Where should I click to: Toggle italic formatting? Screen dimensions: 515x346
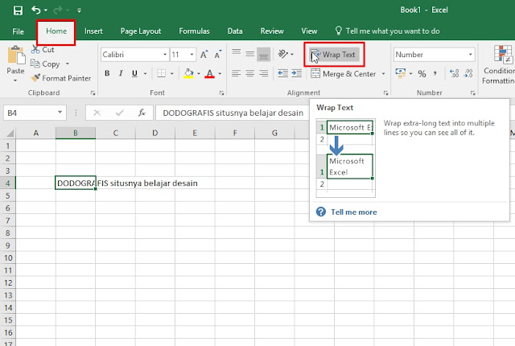121,73
